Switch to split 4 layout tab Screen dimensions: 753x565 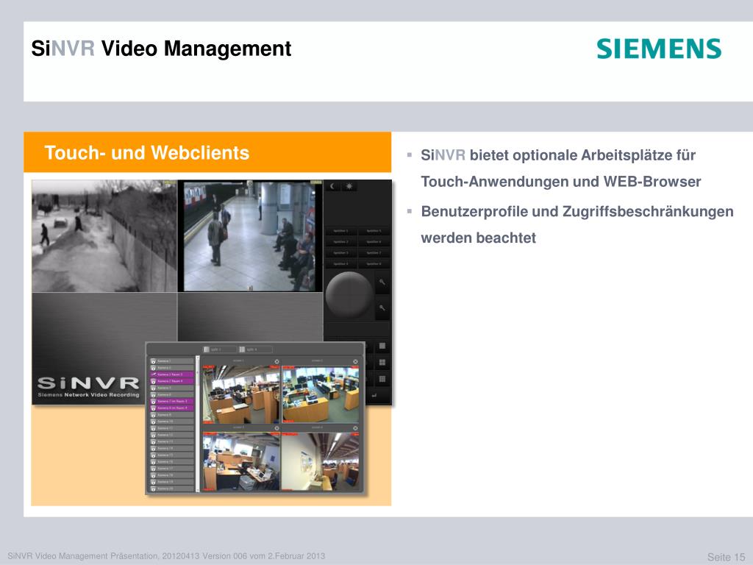256,349
